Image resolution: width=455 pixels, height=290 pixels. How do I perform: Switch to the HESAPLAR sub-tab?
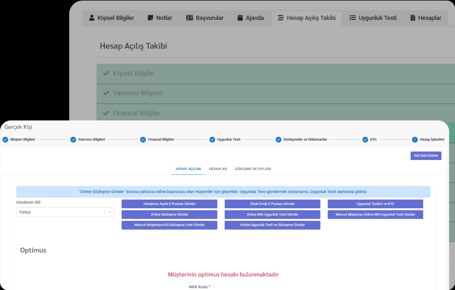(x=218, y=169)
